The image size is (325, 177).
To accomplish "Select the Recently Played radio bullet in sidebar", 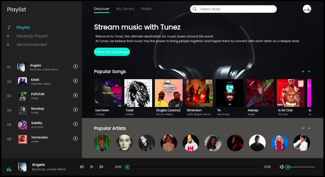I will click(8, 36).
